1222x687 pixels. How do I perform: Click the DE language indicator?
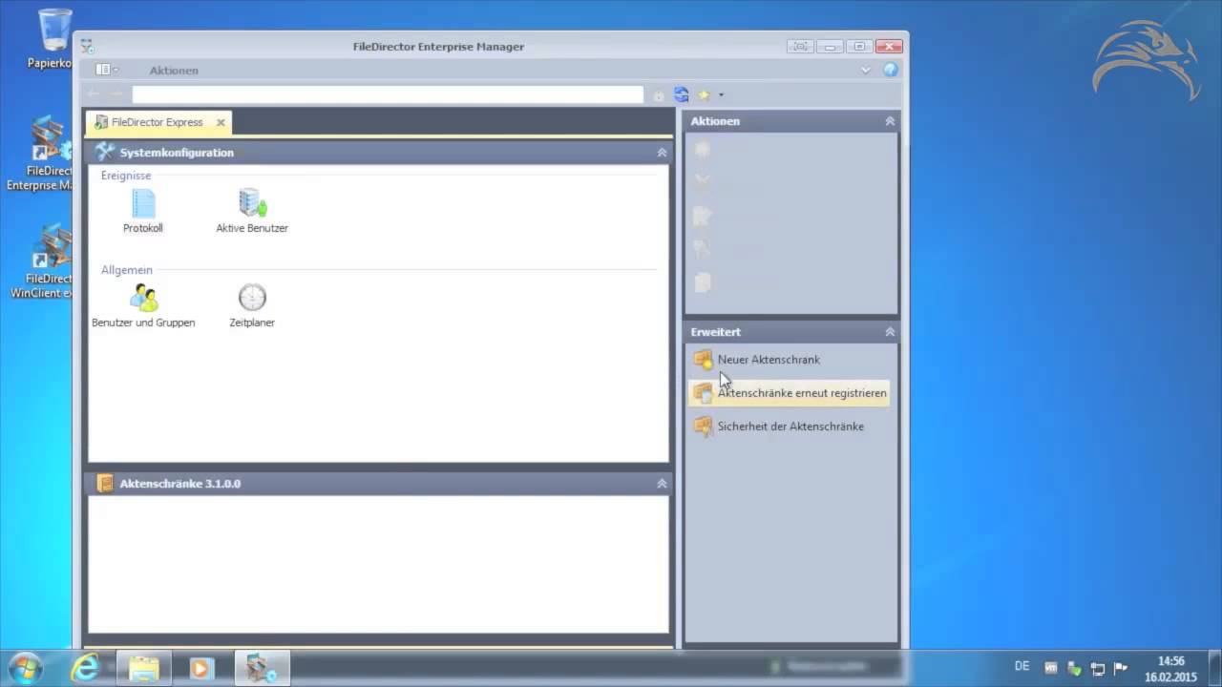[x=1022, y=666]
